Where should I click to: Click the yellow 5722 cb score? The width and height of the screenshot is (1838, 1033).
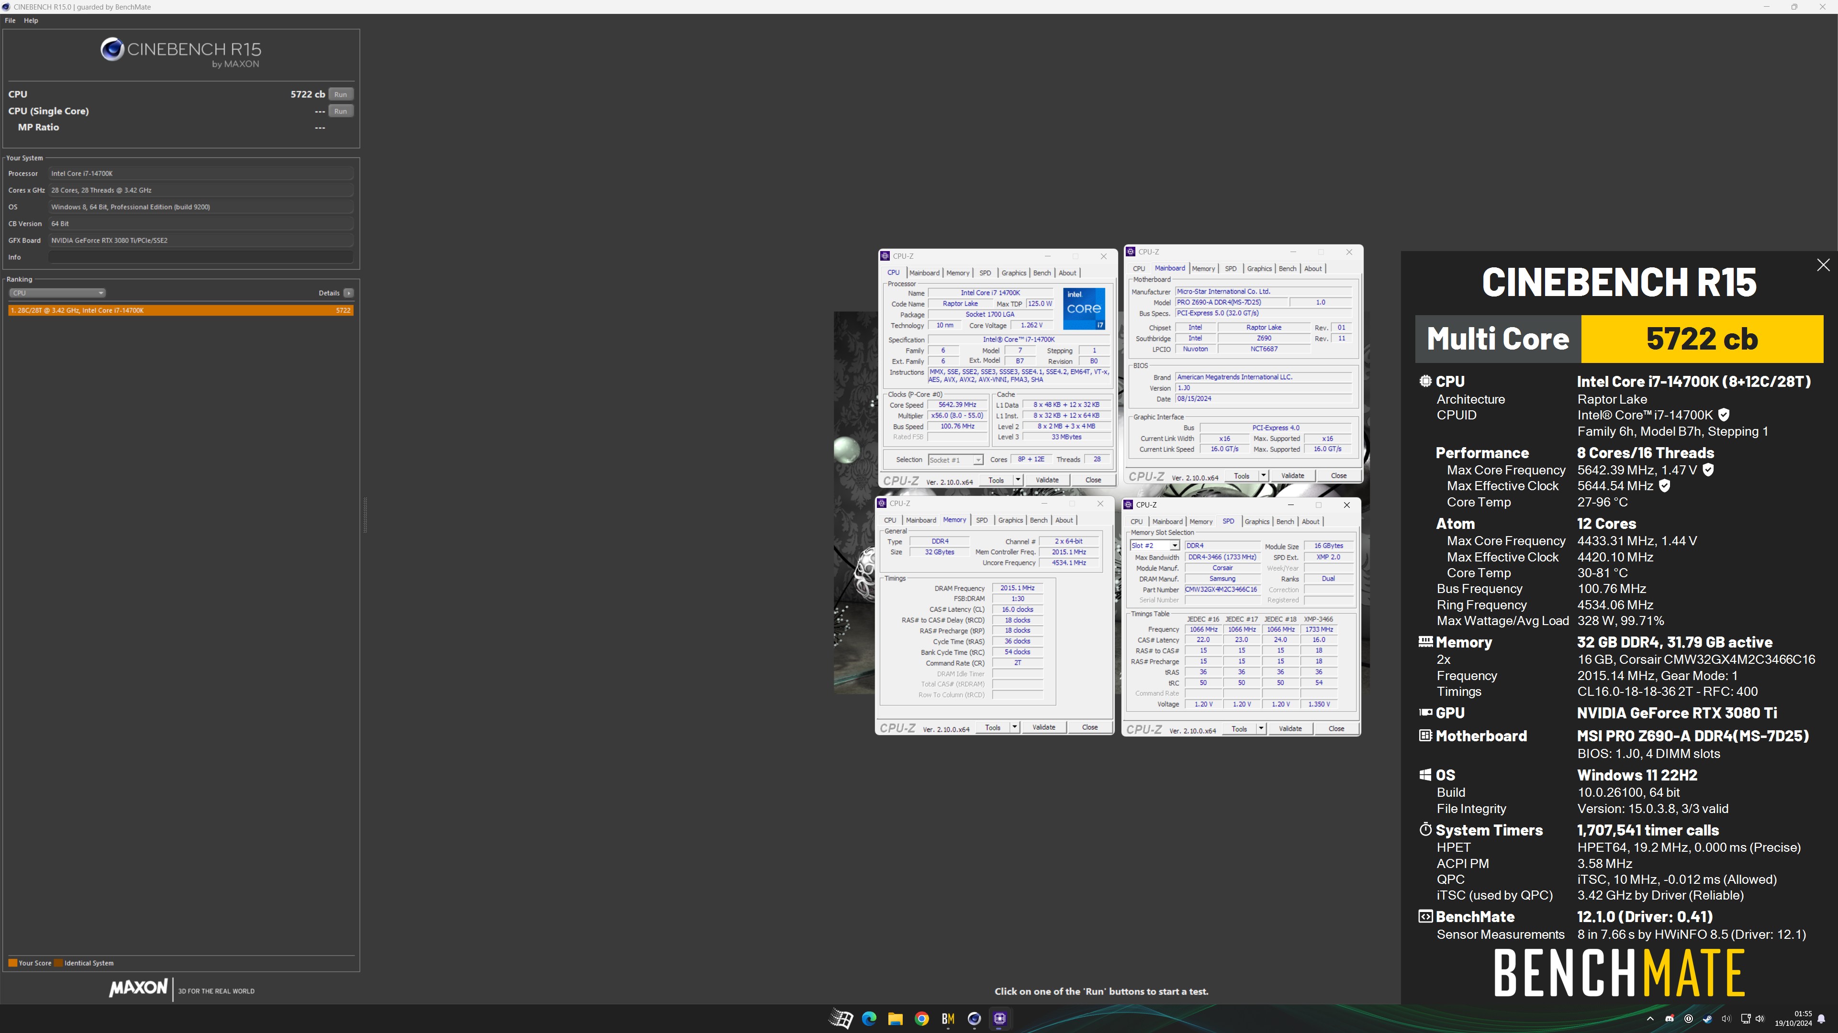(x=1702, y=339)
